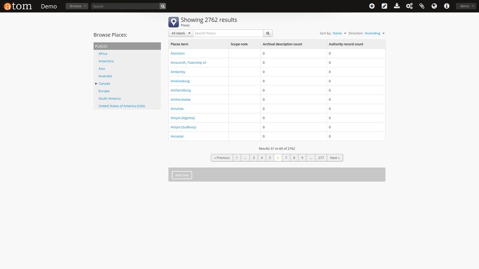479x269 pixels.
Task: Open the All labels dropdown
Action: (180, 33)
